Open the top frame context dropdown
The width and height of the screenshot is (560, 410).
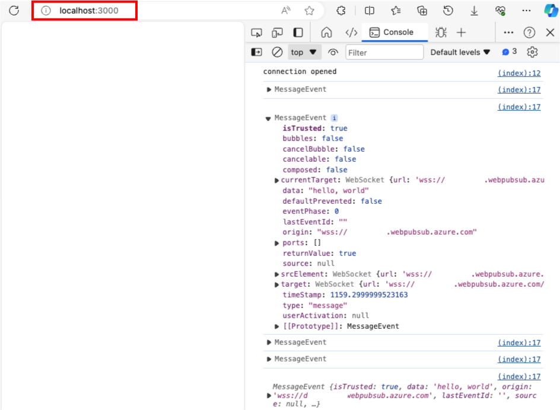coord(304,52)
